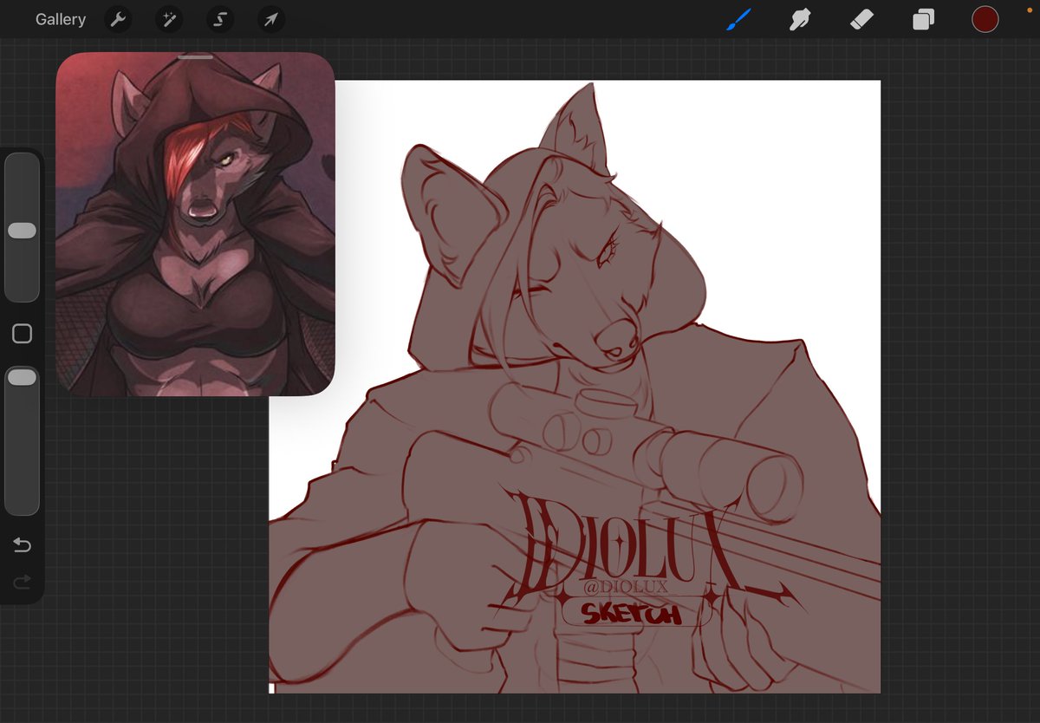
Task: Redo the last undone stroke
Action: point(22,581)
